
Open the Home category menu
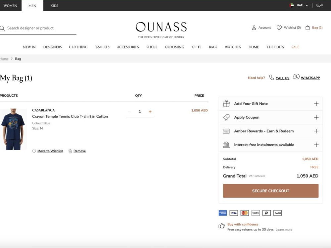point(254,47)
